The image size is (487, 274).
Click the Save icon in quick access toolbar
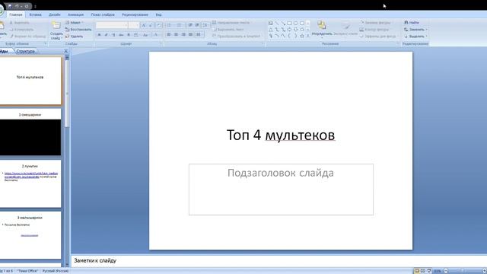tap(10, 6)
